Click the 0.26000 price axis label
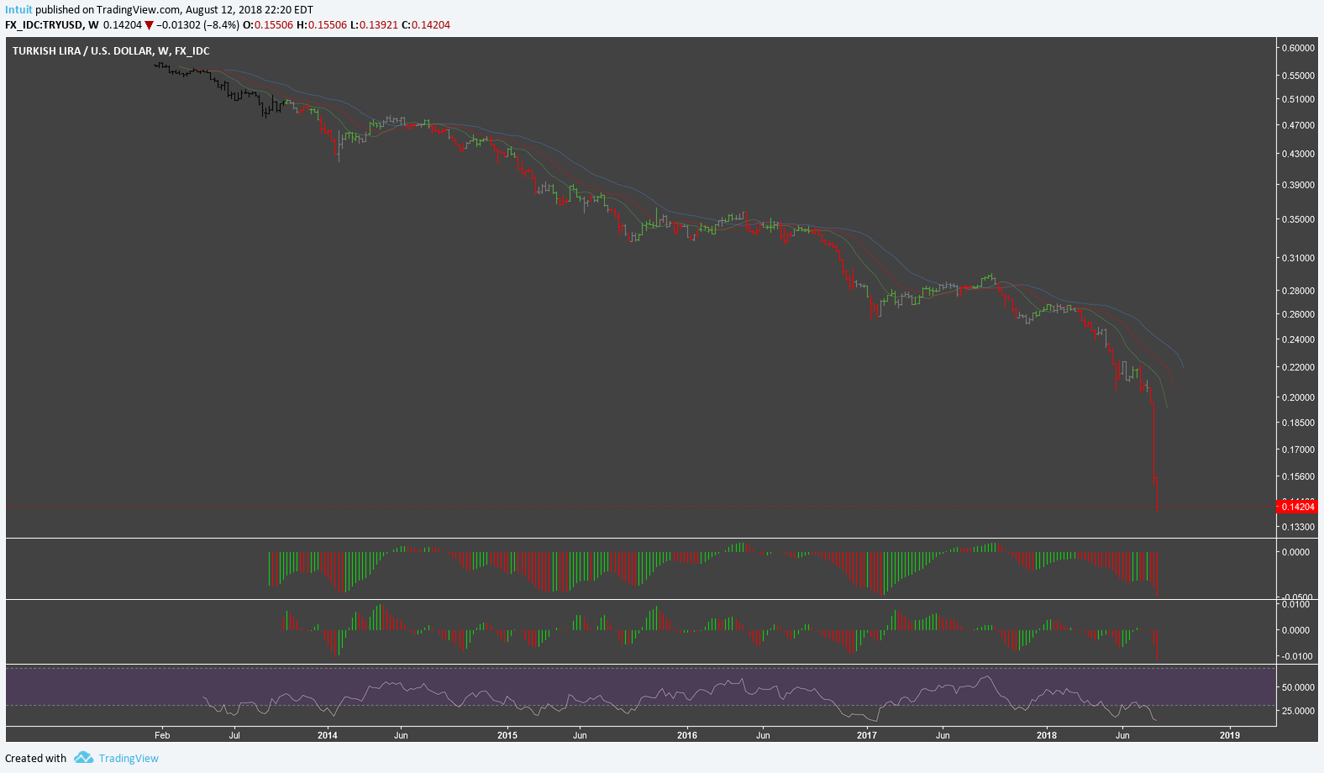The height and width of the screenshot is (773, 1324). [1298, 314]
